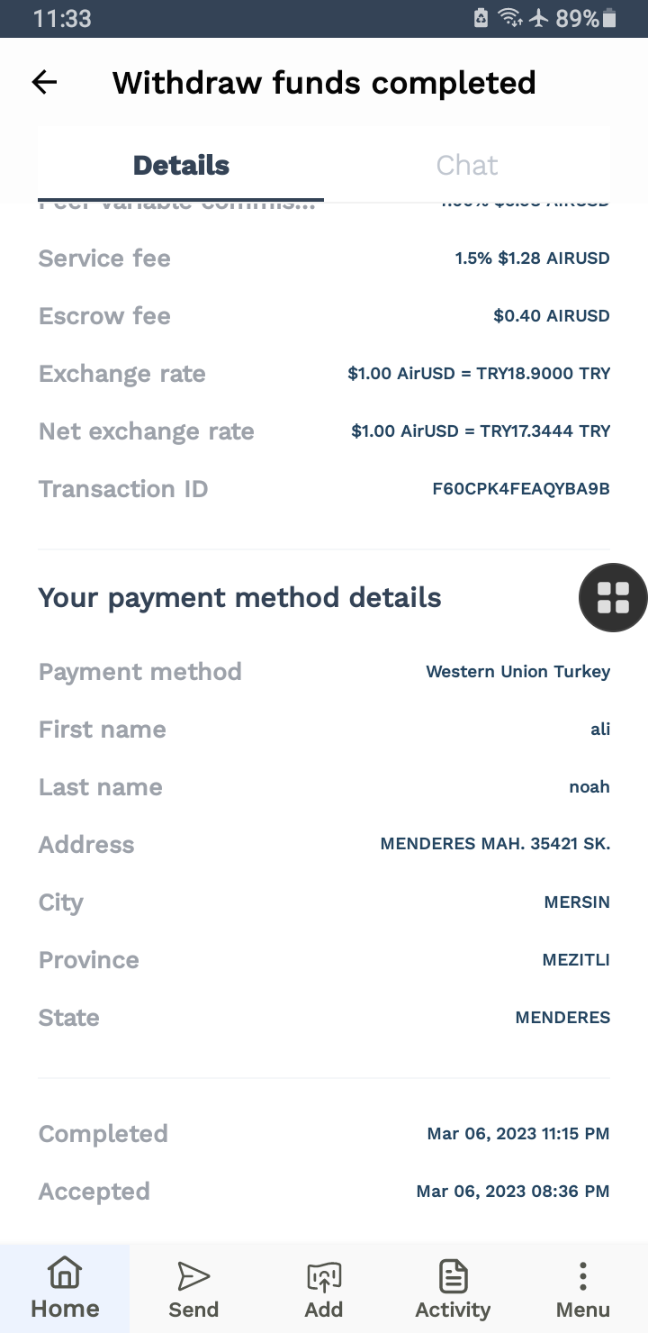Go to Home in bottom navigation
The width and height of the screenshot is (648, 1333).
65,1288
